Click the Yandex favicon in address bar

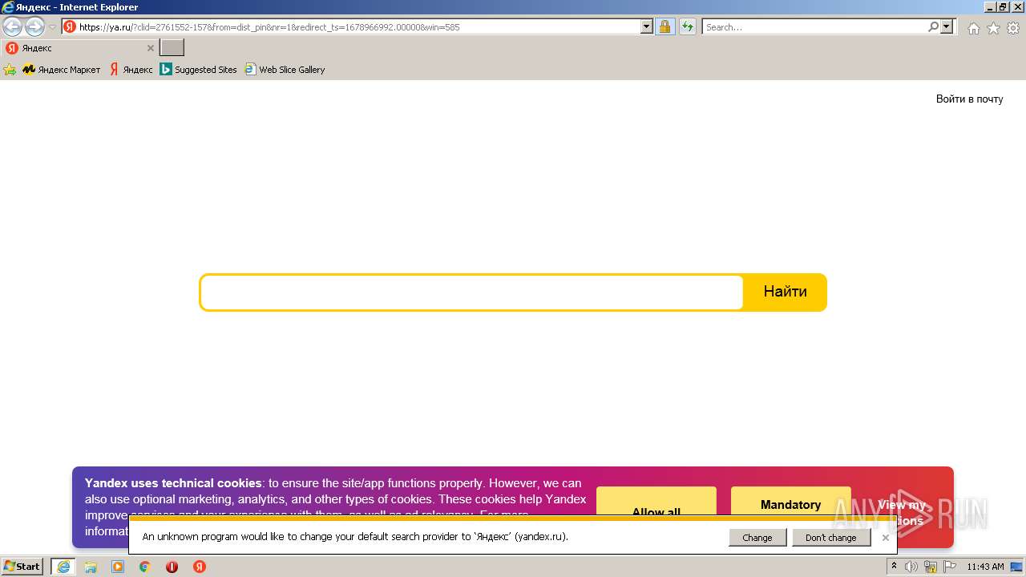(70, 26)
